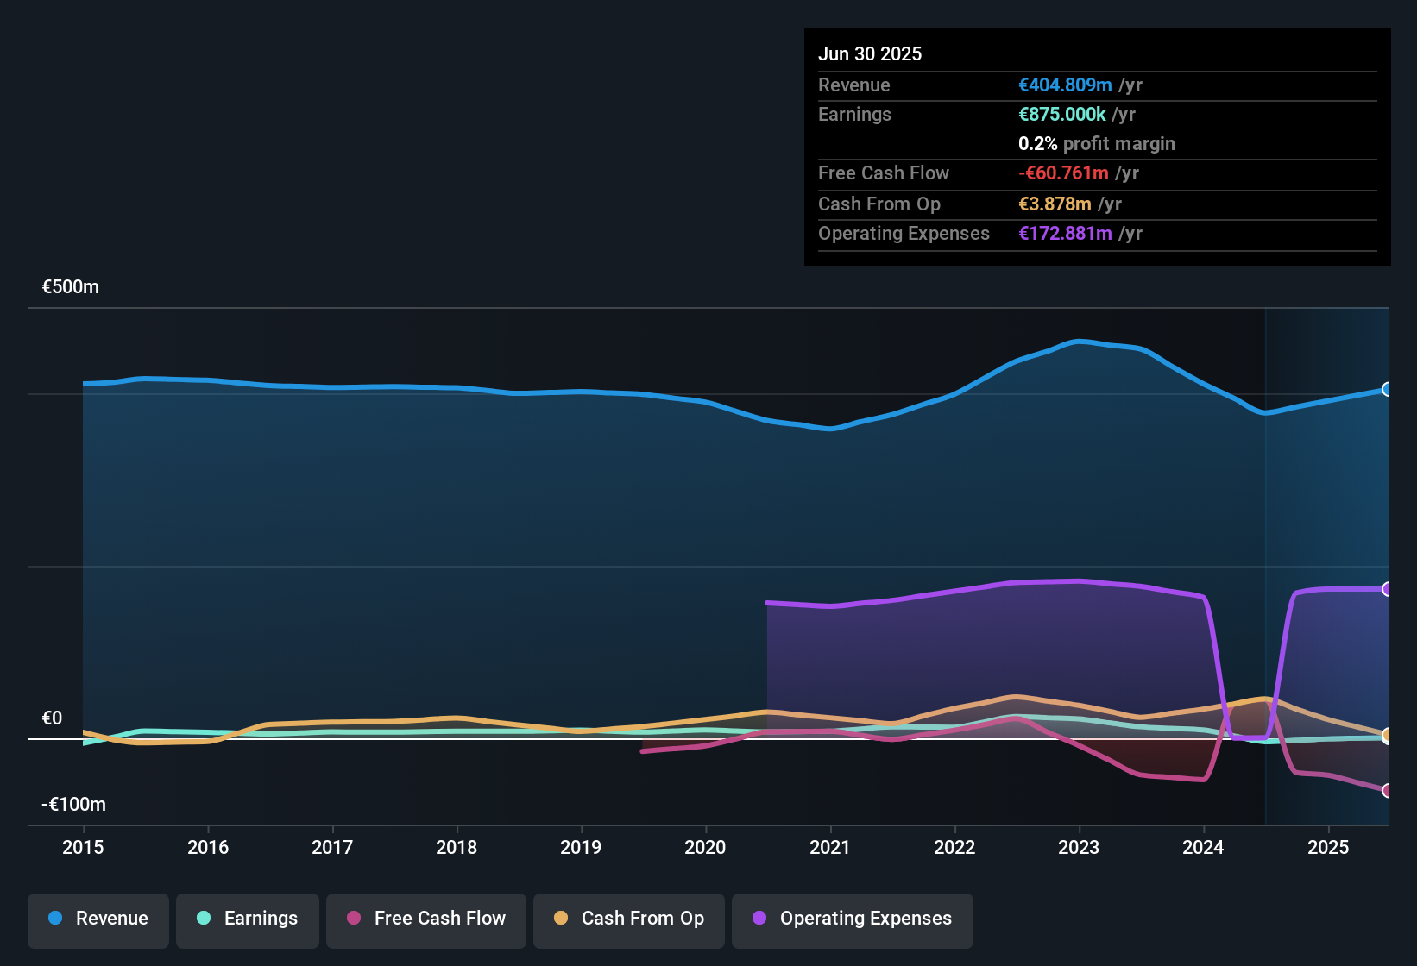Viewport: 1417px width, 966px height.
Task: Click the purple Operating Expenses legend dot
Action: [x=759, y=919]
